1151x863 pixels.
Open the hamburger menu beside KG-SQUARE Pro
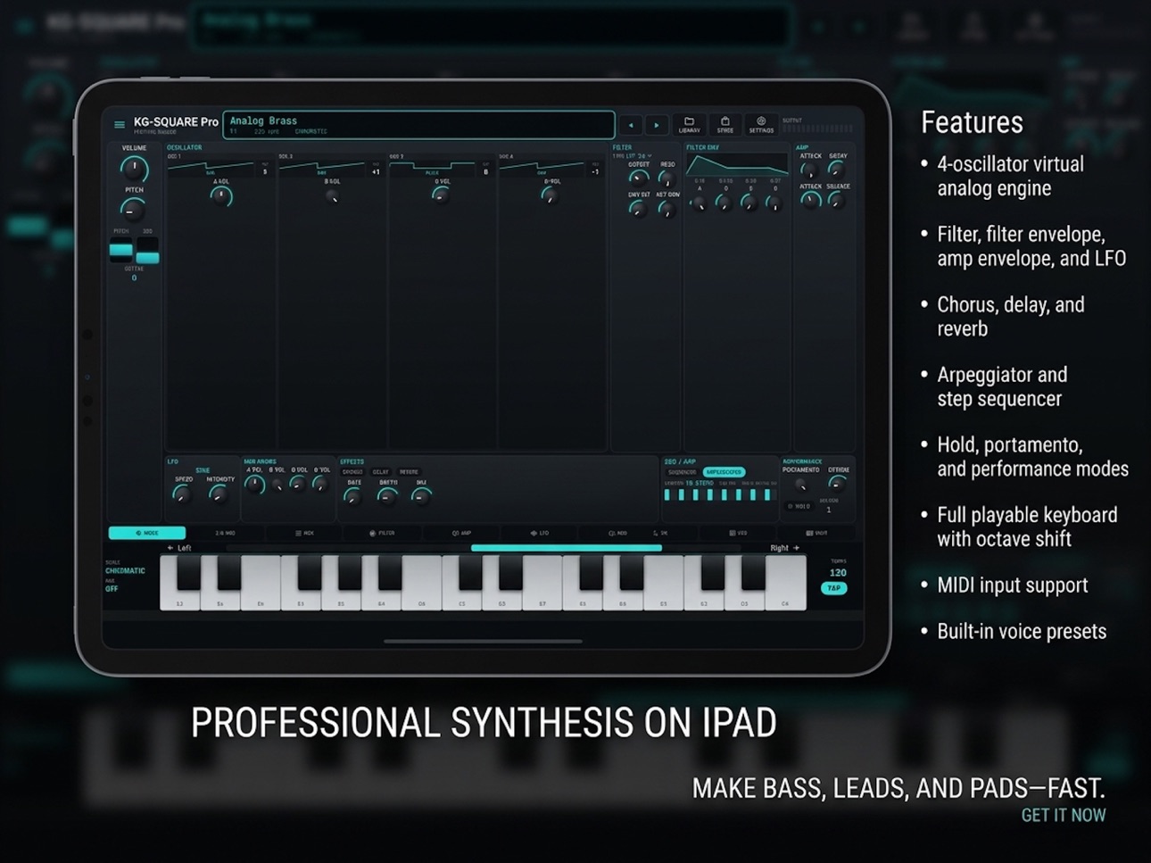coord(120,125)
